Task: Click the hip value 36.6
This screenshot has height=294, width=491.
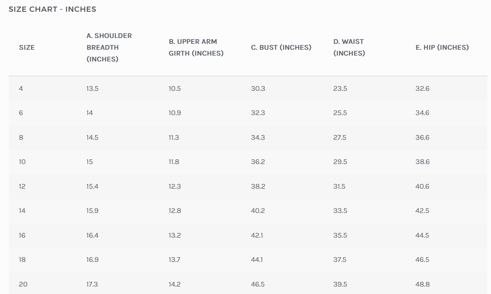Action: click(422, 137)
